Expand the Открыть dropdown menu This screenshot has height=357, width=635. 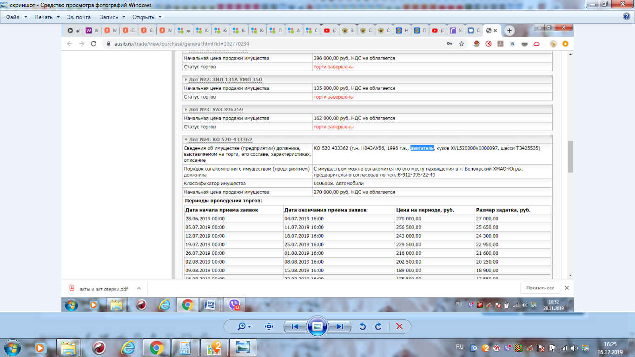coord(147,17)
